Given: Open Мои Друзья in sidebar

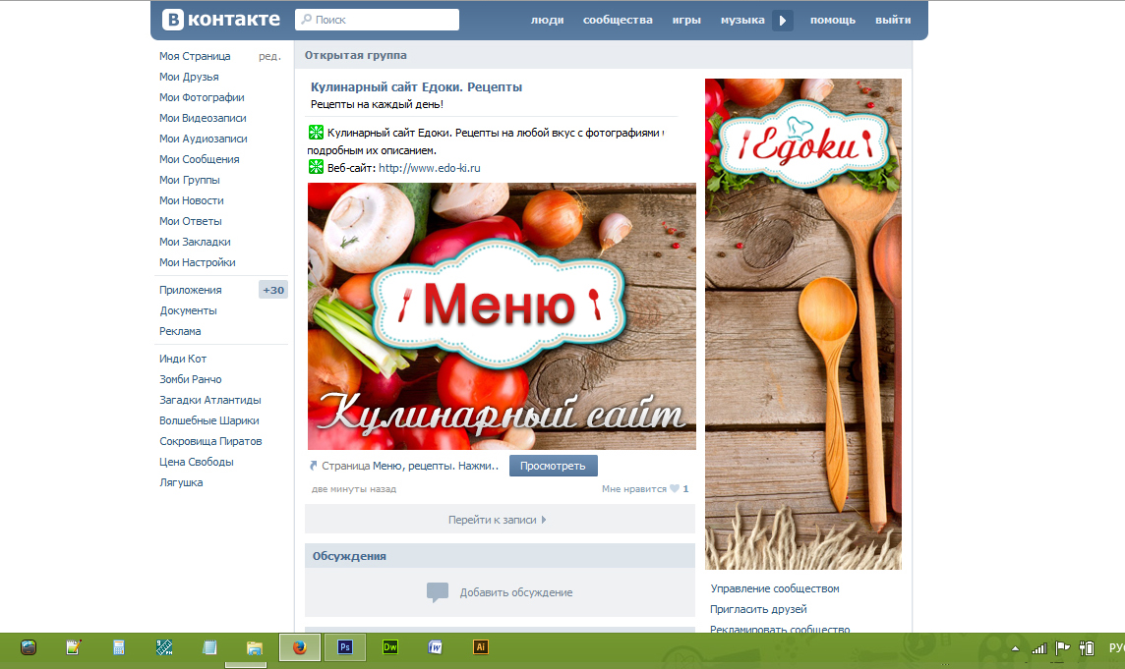Looking at the screenshot, I should pos(189,77).
